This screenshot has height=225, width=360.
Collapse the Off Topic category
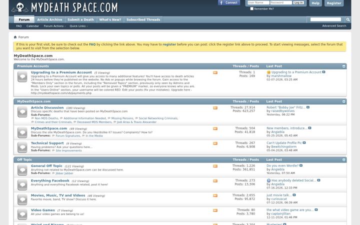tap(343, 160)
